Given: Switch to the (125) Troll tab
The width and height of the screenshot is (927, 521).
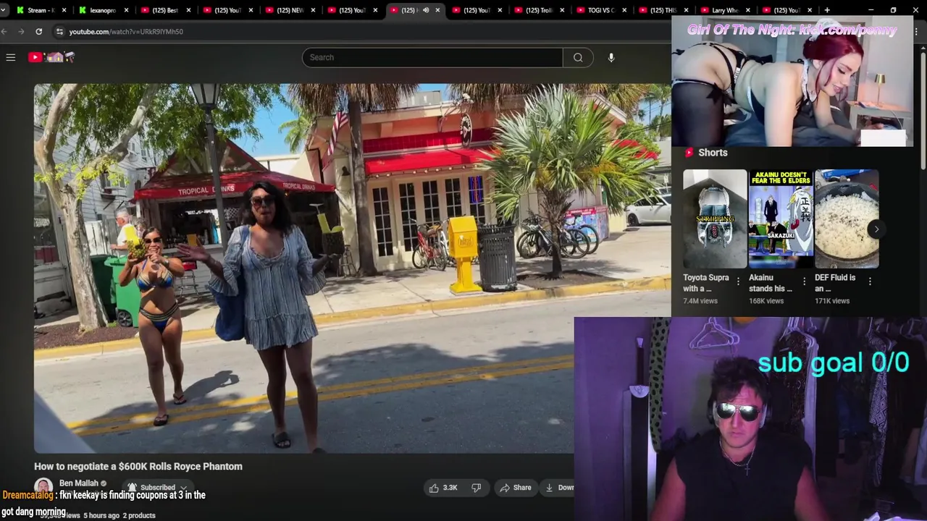Looking at the screenshot, I should coord(539,10).
